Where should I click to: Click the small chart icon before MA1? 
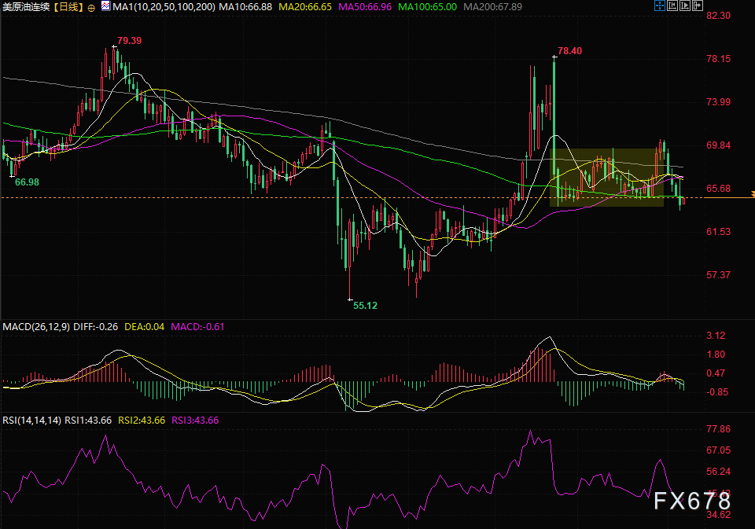[105, 7]
